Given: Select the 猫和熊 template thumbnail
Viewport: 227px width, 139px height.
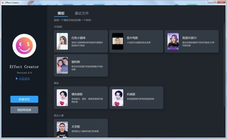Looking at the screenshot, I should click(62, 65).
